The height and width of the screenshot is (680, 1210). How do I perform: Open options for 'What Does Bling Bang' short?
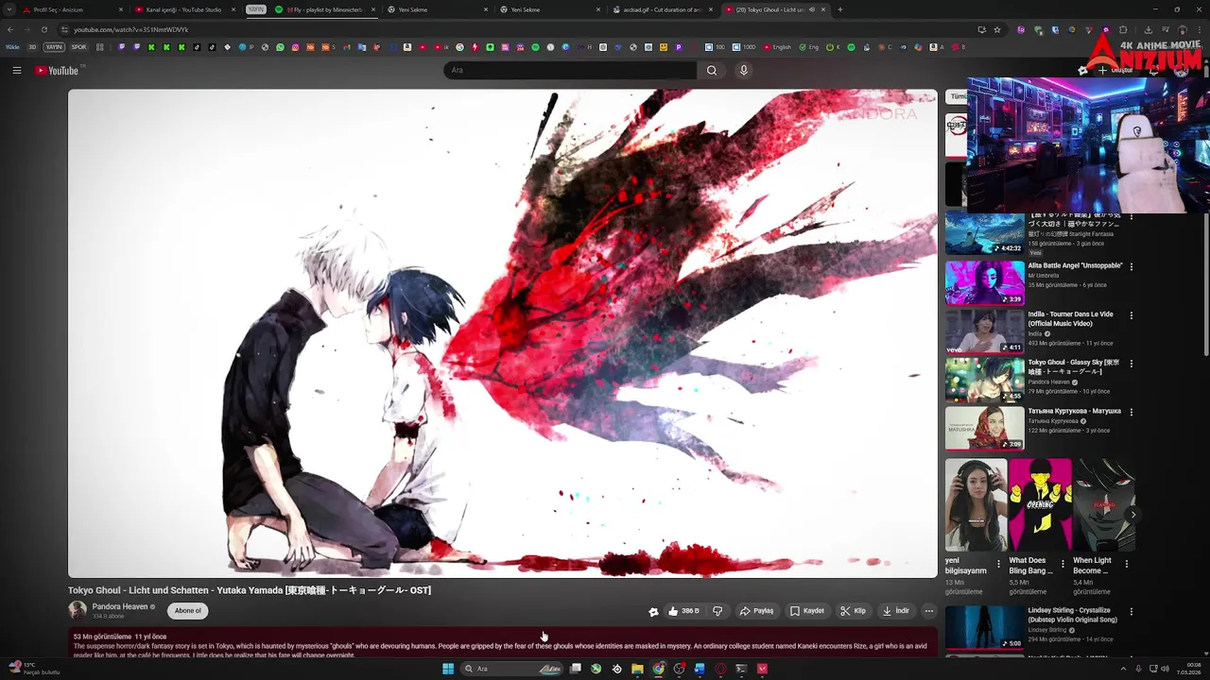tap(1063, 564)
